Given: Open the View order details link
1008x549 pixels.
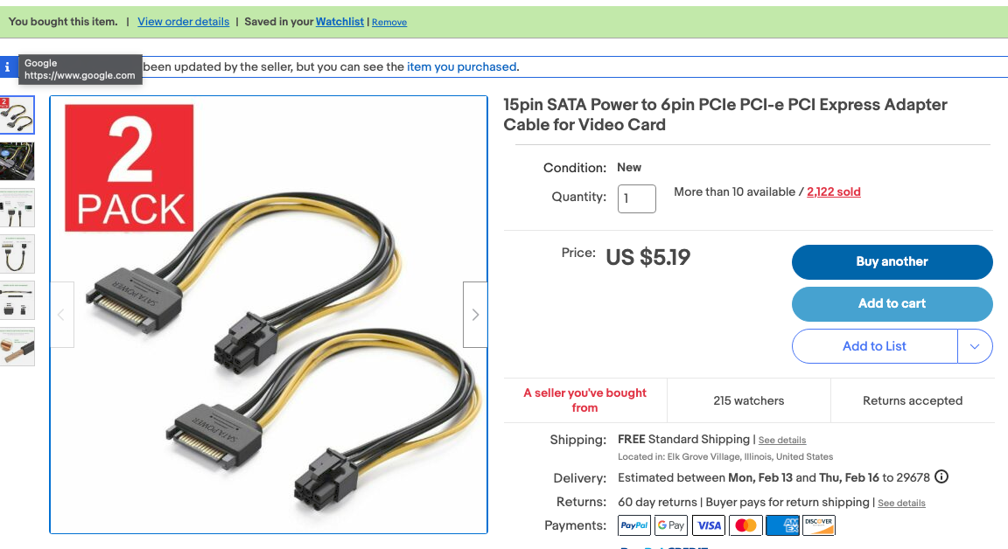Looking at the screenshot, I should (x=184, y=22).
